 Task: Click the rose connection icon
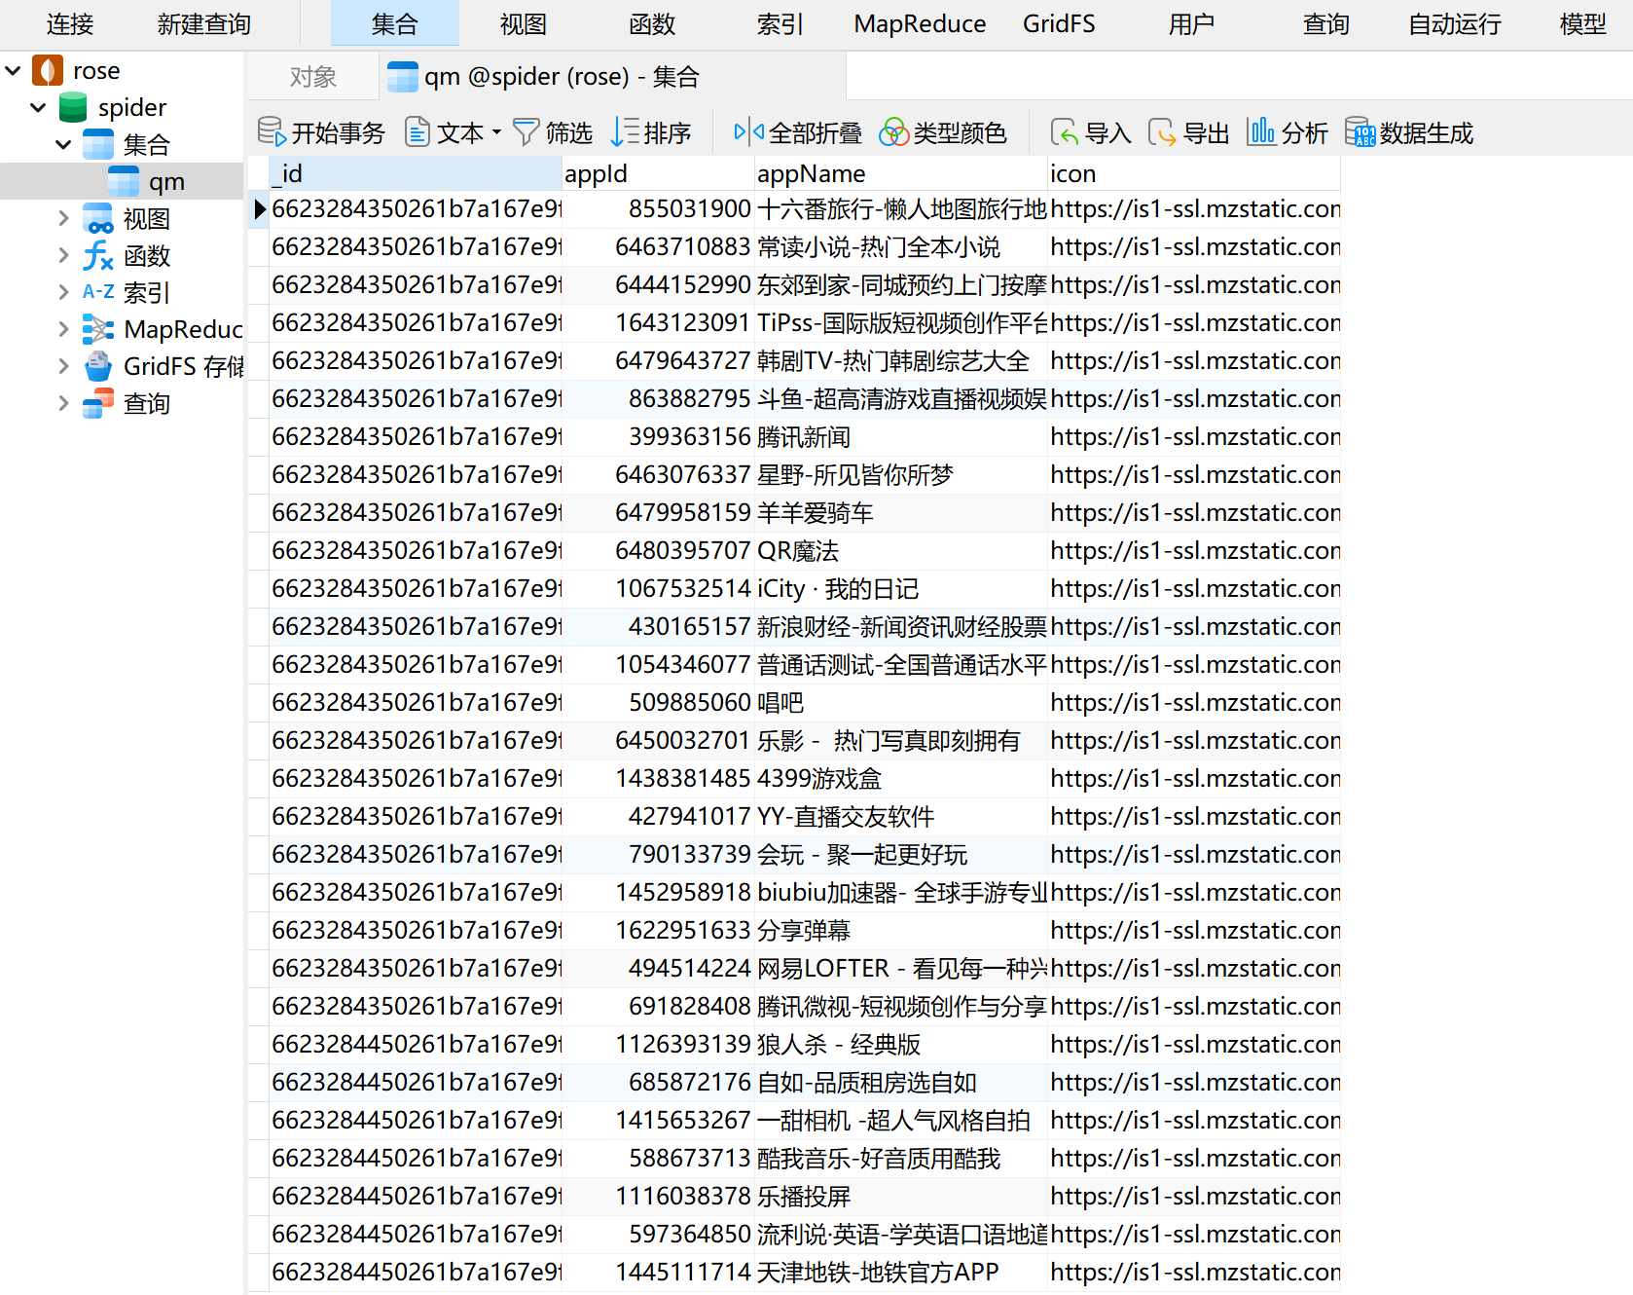point(48,70)
